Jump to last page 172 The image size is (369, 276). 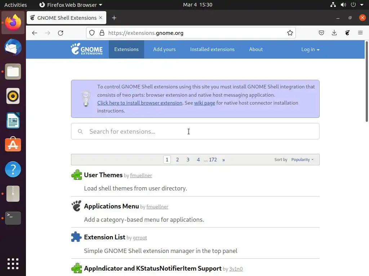click(x=213, y=160)
